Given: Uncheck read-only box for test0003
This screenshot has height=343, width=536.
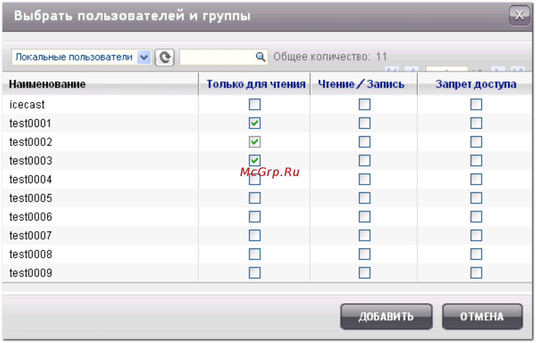Looking at the screenshot, I should pos(254,160).
